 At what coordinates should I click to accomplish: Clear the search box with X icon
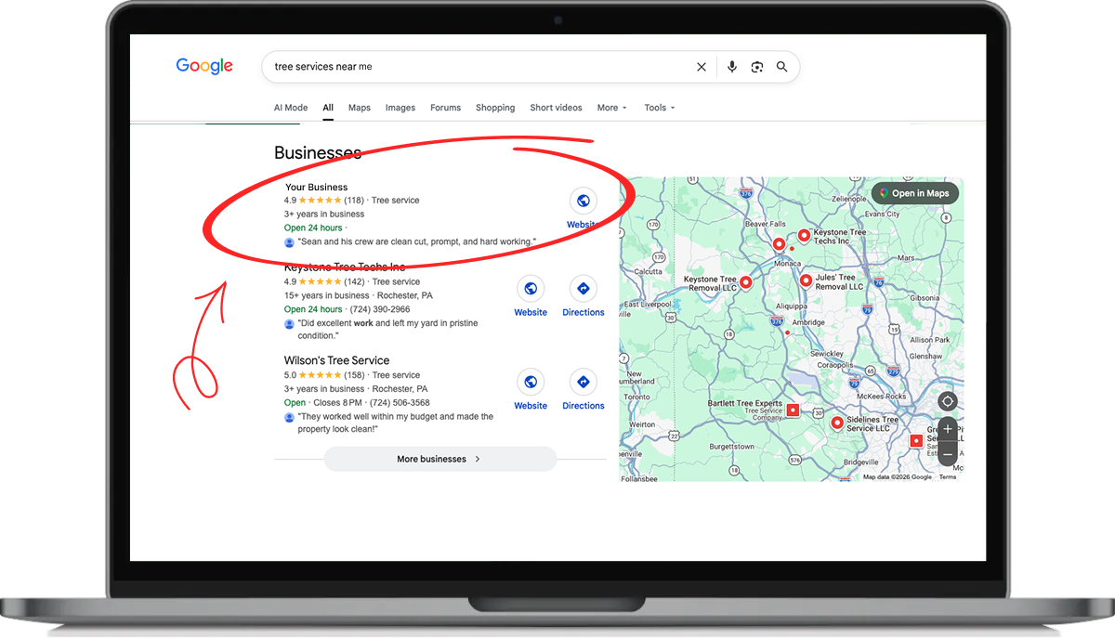point(702,67)
